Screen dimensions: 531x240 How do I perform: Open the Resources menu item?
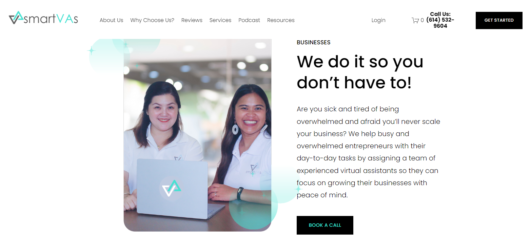(281, 20)
